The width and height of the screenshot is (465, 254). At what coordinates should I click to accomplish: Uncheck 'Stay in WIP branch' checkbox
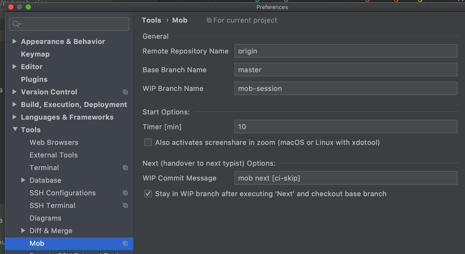pos(148,194)
